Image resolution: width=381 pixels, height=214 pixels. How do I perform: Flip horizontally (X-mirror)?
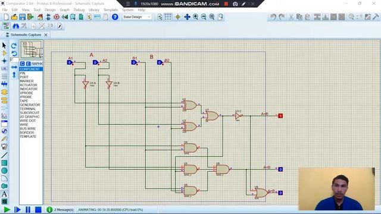[x=14, y=67]
